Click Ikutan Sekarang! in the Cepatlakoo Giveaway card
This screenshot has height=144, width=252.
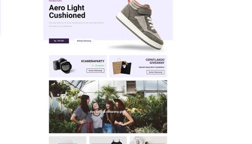click(x=156, y=72)
